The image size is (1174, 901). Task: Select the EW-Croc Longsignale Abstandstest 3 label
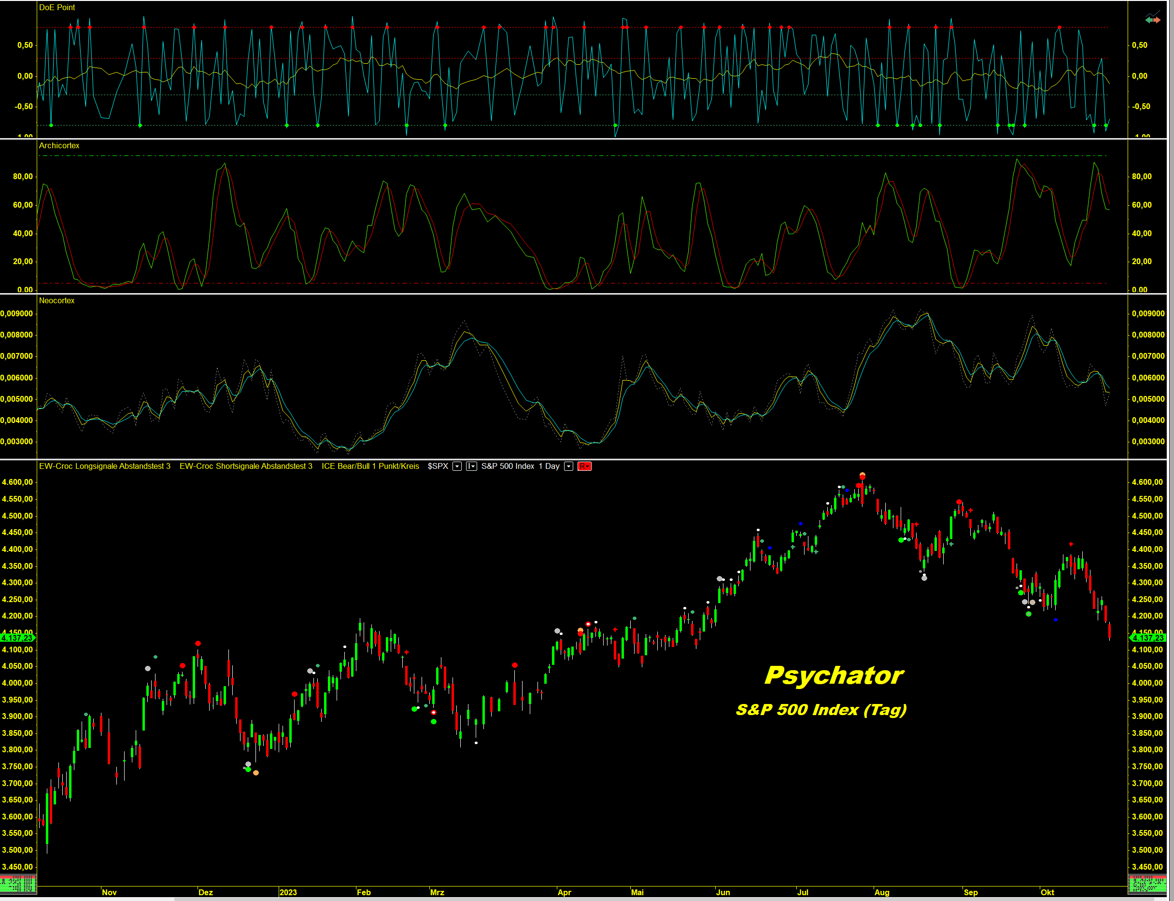point(105,466)
